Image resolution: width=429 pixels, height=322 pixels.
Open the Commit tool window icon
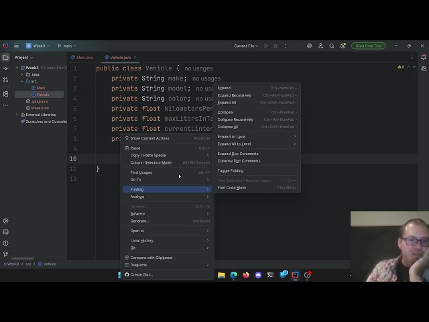(x=5, y=68)
